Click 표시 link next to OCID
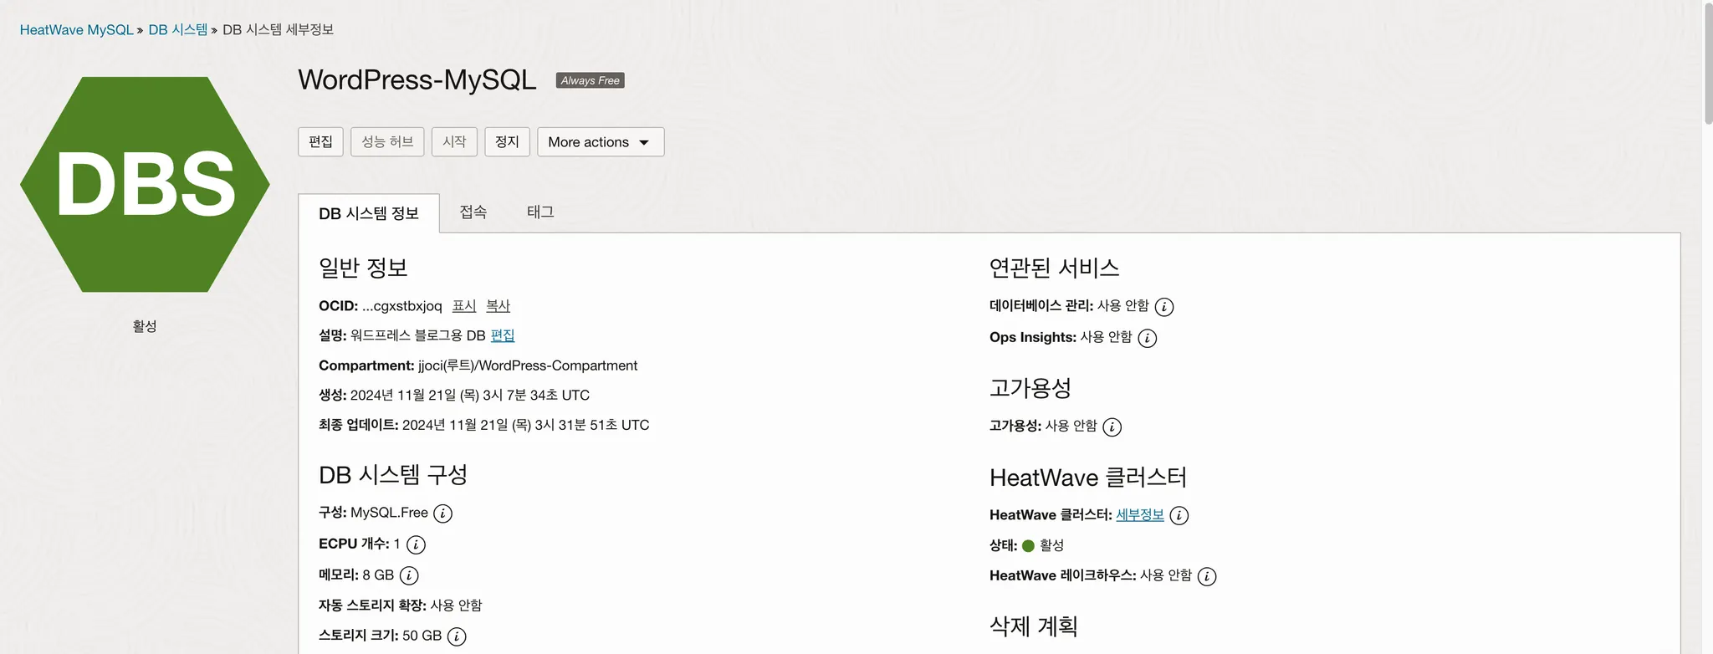 click(x=464, y=306)
